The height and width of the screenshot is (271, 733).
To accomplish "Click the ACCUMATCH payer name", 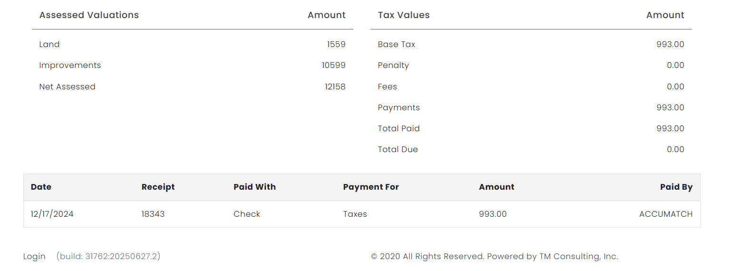I will click(x=665, y=214).
